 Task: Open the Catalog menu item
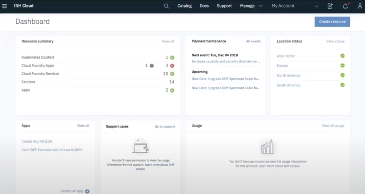click(185, 6)
